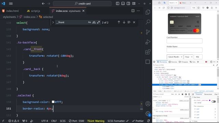219x123 pixels.
Task: Pick an element with devtools inspector picker
Action: click(x=154, y=62)
